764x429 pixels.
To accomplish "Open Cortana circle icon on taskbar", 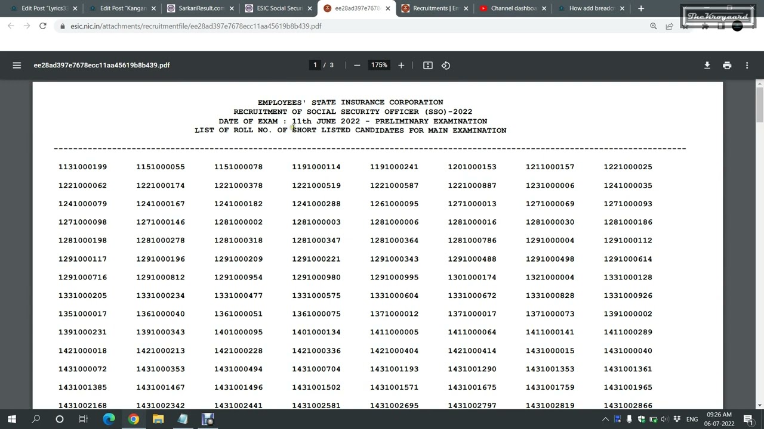I will pos(60,419).
